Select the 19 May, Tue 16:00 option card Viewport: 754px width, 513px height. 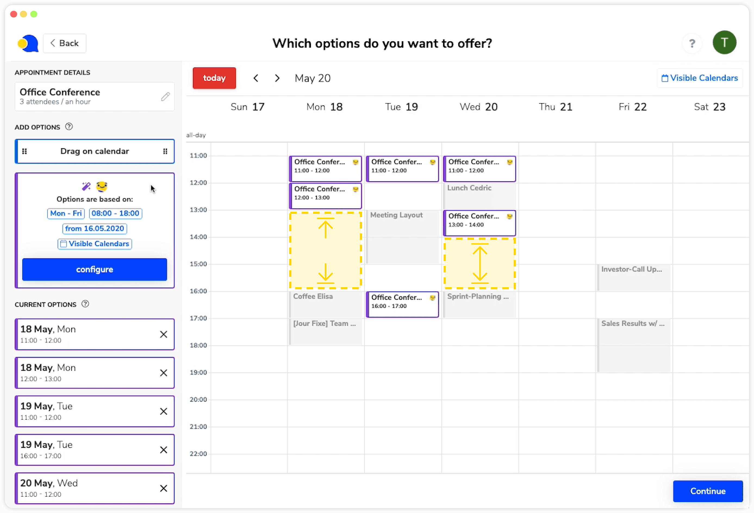pos(94,450)
